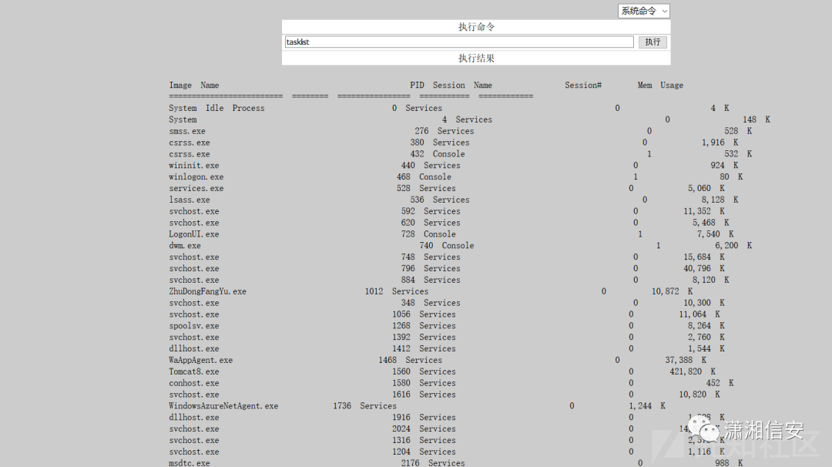Select PID 276 in smss.exe row

(x=421, y=131)
